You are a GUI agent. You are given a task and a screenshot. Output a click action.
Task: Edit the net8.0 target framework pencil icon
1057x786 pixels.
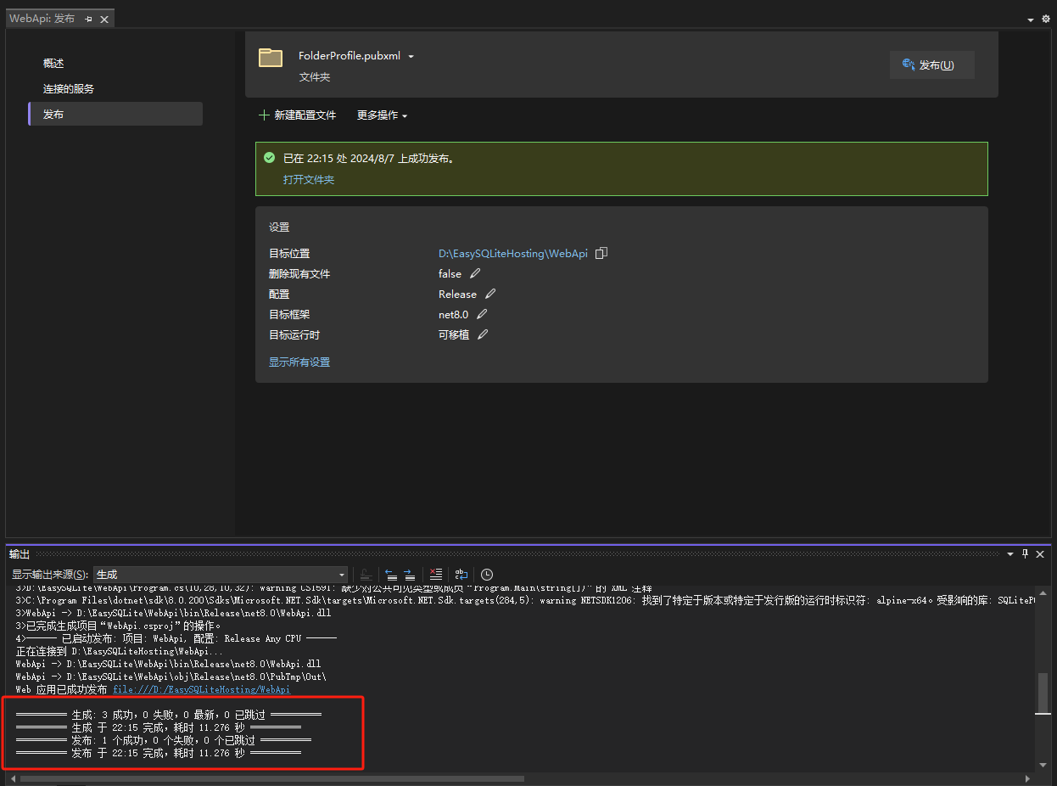click(x=481, y=314)
